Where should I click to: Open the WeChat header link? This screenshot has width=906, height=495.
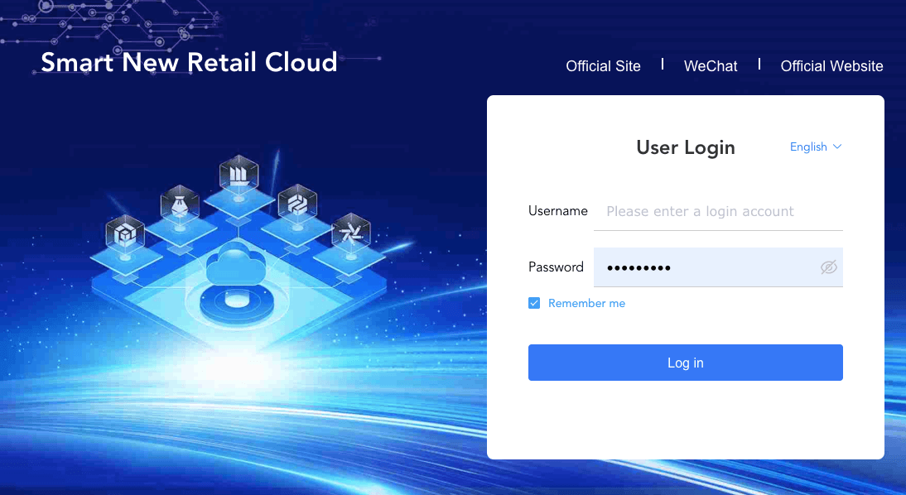(711, 66)
